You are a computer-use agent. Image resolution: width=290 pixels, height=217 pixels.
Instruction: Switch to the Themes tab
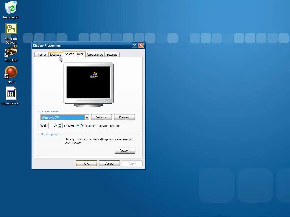[x=41, y=55]
